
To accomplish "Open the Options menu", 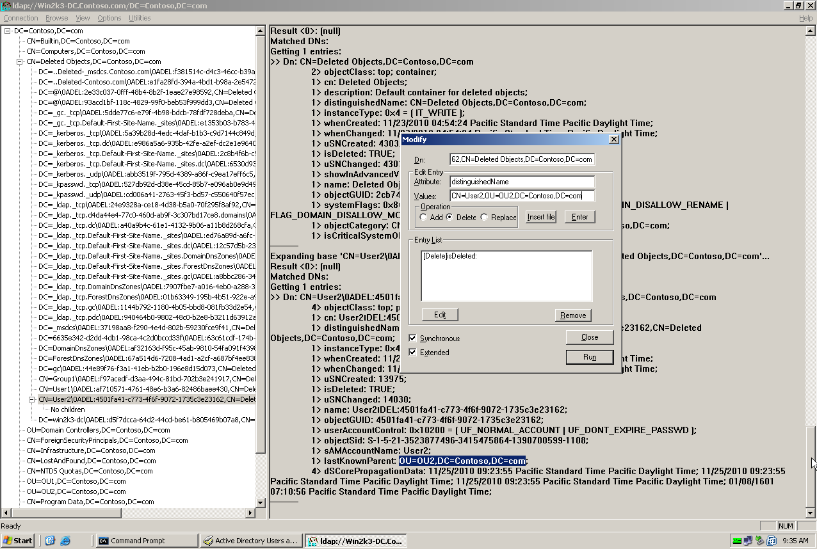I will [109, 18].
